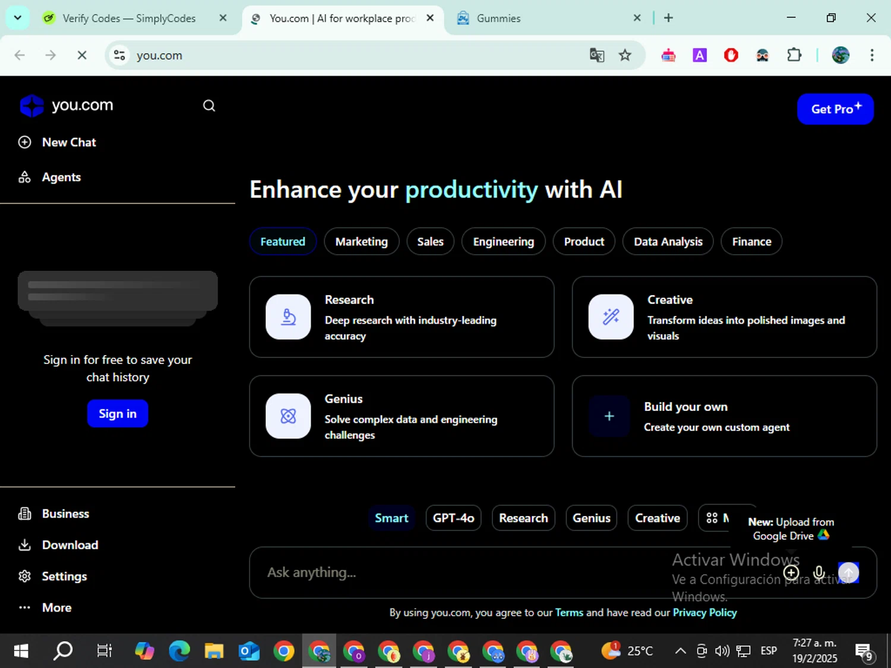Open the Windows Start menu
Image resolution: width=891 pixels, height=668 pixels.
tap(21, 651)
